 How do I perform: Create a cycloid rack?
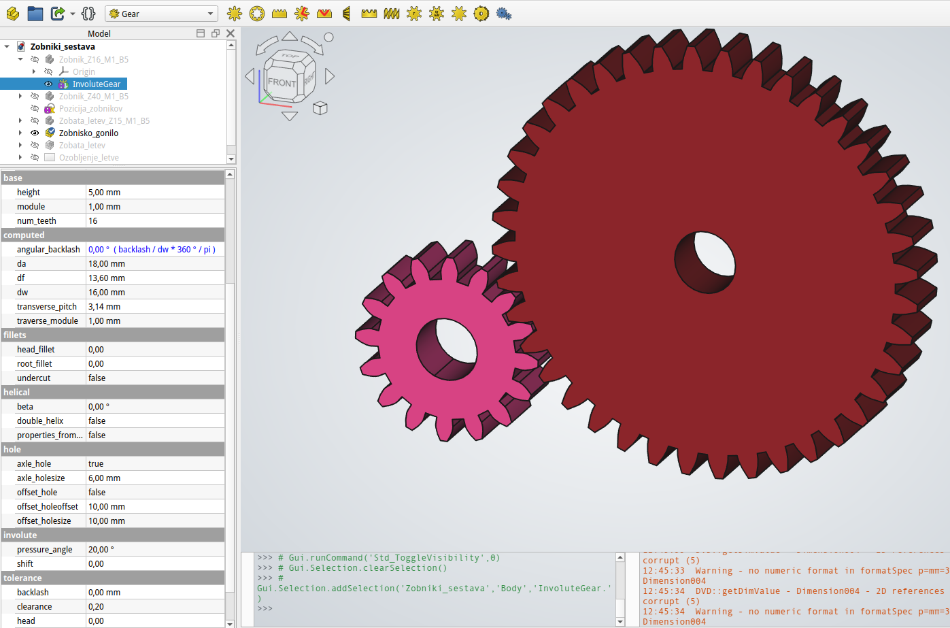click(x=324, y=13)
